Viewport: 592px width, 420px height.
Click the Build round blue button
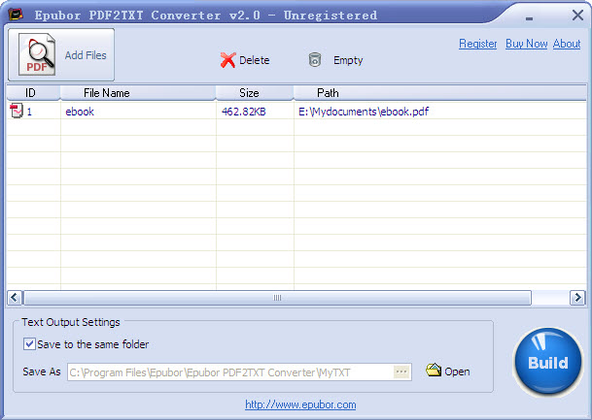click(x=547, y=361)
